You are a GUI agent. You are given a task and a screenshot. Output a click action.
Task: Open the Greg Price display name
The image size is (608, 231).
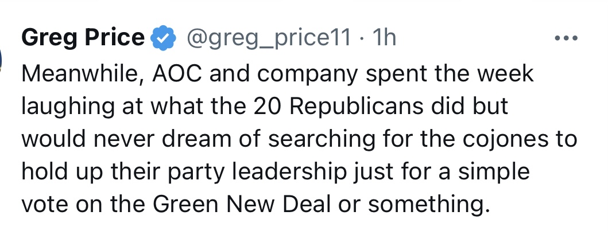coord(83,38)
